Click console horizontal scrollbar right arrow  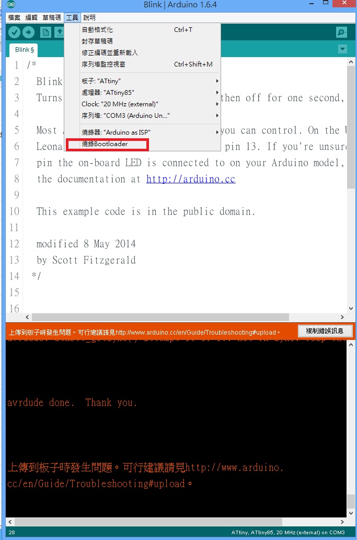point(342,522)
